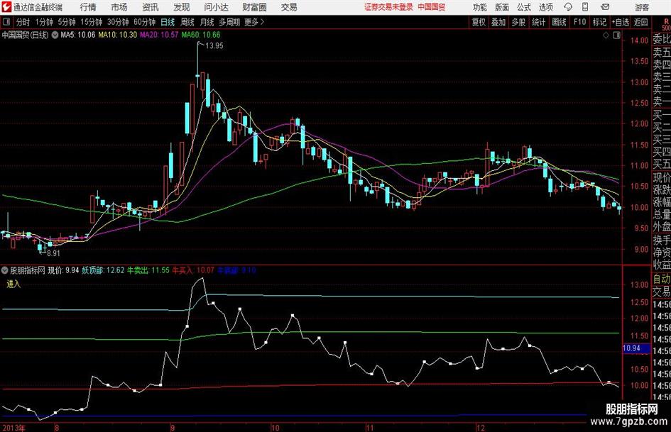Select the 日线 daily tab
The width and height of the screenshot is (671, 432).
(168, 22)
